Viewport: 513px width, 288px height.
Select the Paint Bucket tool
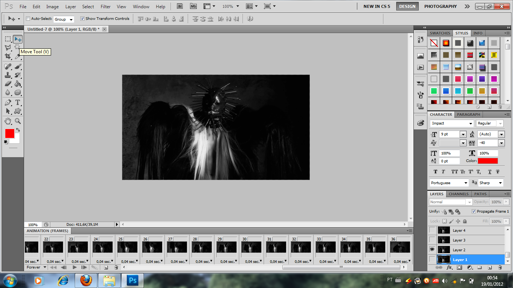18,84
